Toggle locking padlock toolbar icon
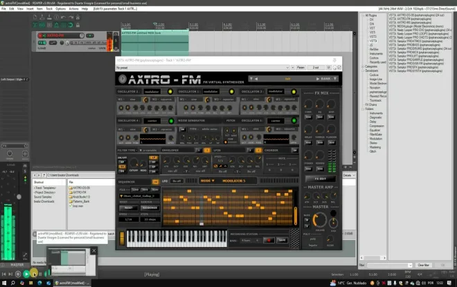This screenshot has height=287, width=457. coord(78,25)
